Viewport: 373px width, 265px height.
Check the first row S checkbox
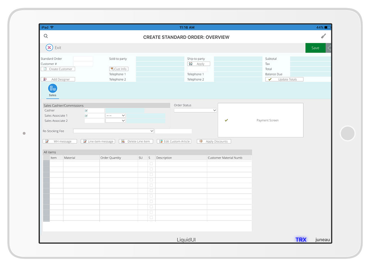pos(151,164)
